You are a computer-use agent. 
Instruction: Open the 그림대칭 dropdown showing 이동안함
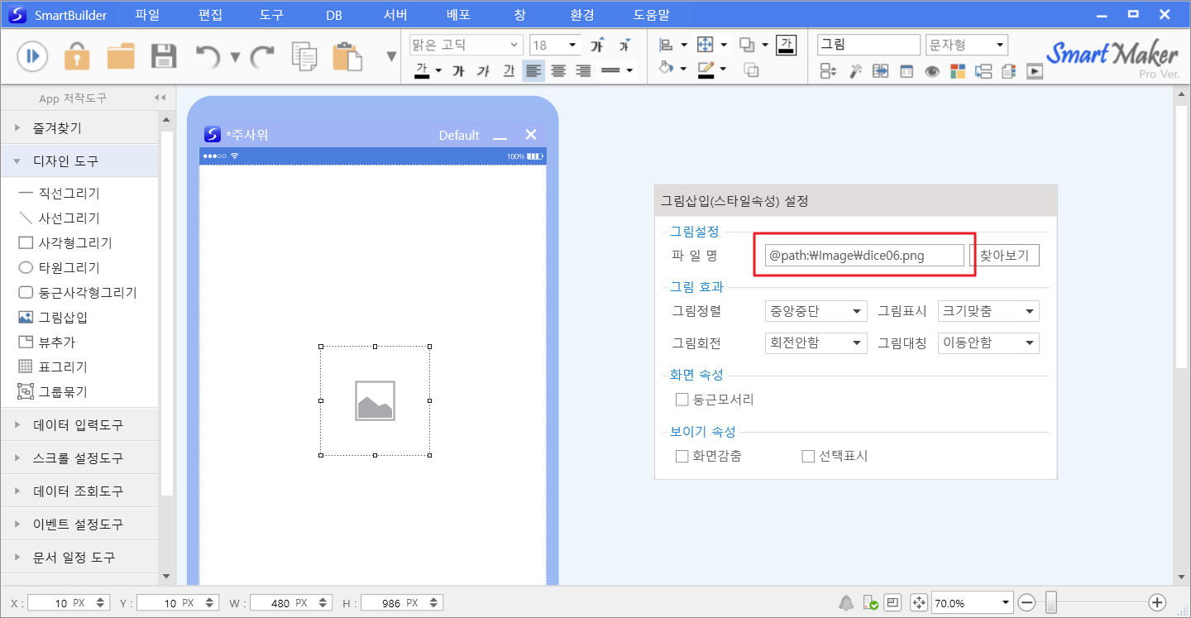[988, 343]
